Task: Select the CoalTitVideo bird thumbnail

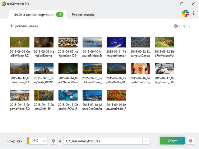Action: tap(20, 42)
